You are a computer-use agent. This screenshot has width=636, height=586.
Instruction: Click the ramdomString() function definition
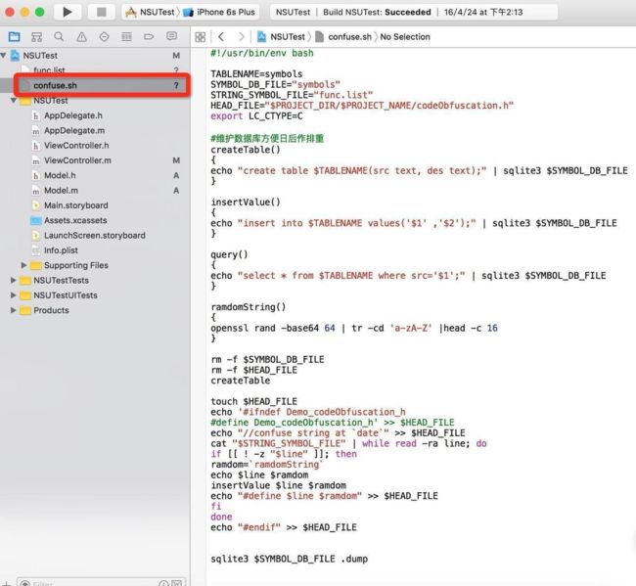[x=249, y=307]
